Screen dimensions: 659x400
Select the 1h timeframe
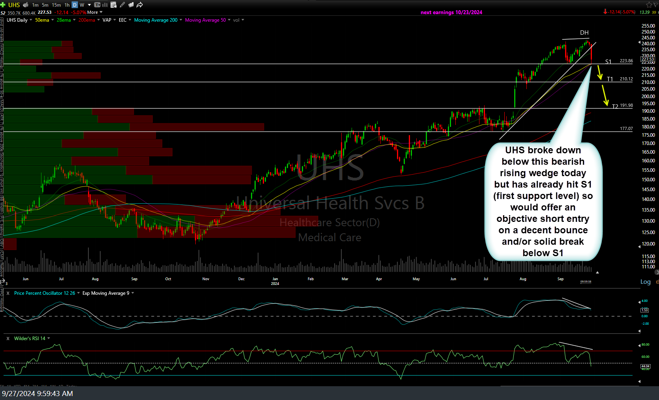point(67,5)
